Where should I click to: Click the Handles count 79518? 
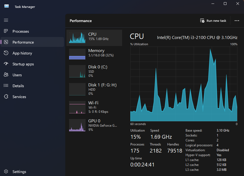[175, 151]
